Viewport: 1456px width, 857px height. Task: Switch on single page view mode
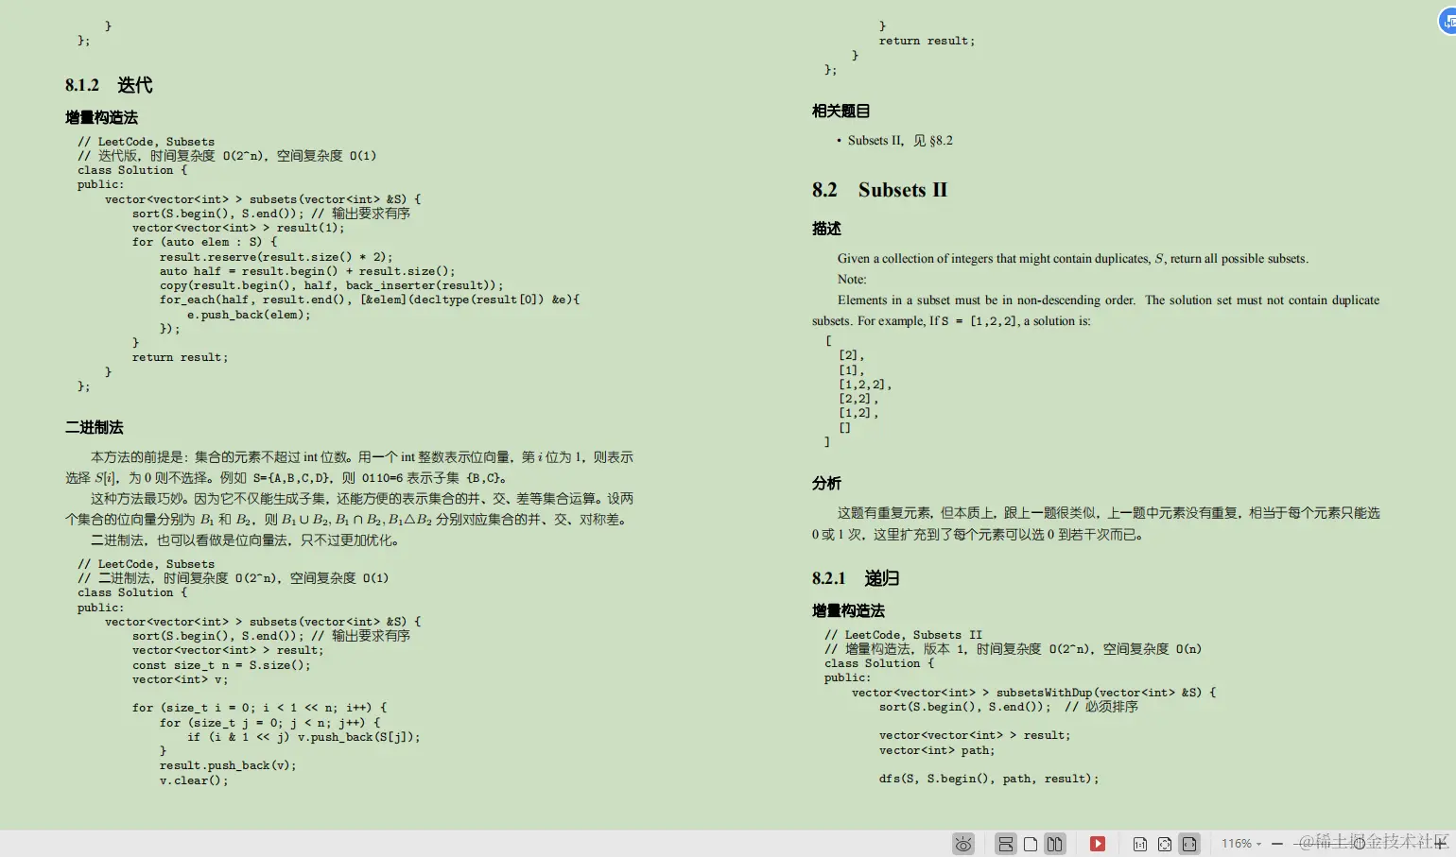pos(1030,844)
